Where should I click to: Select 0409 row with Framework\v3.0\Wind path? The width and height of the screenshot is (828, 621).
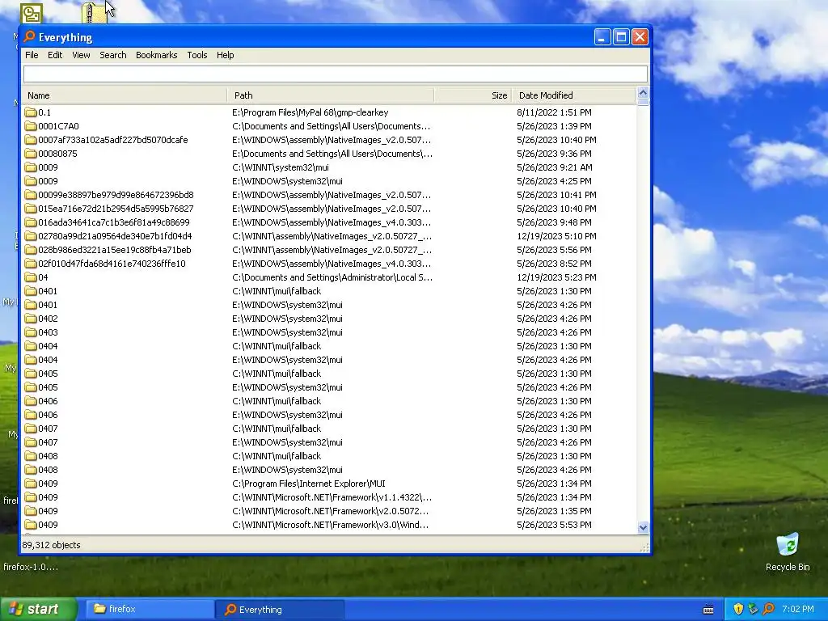pos(330,524)
